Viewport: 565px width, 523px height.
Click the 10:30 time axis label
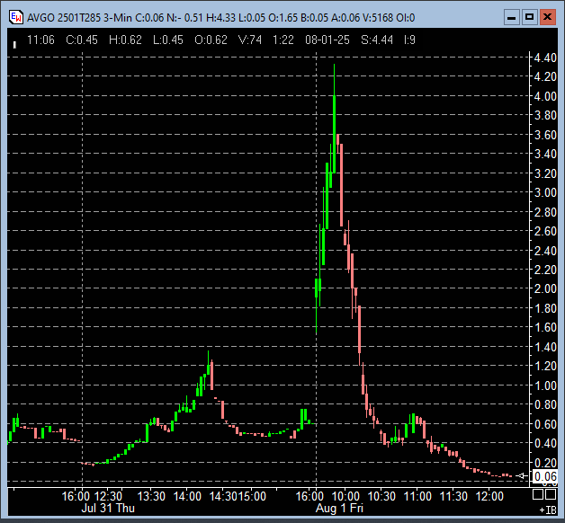[x=381, y=496]
